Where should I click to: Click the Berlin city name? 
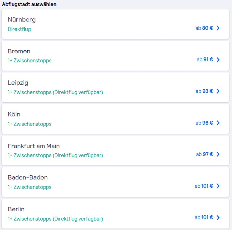pyautogui.click(x=16, y=209)
